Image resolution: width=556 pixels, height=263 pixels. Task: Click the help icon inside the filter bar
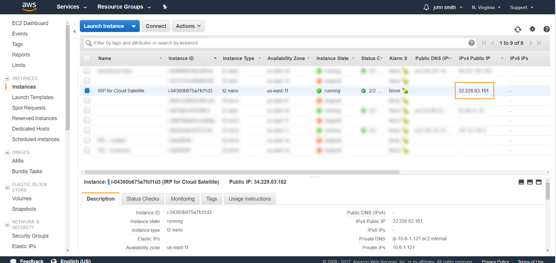coord(472,43)
